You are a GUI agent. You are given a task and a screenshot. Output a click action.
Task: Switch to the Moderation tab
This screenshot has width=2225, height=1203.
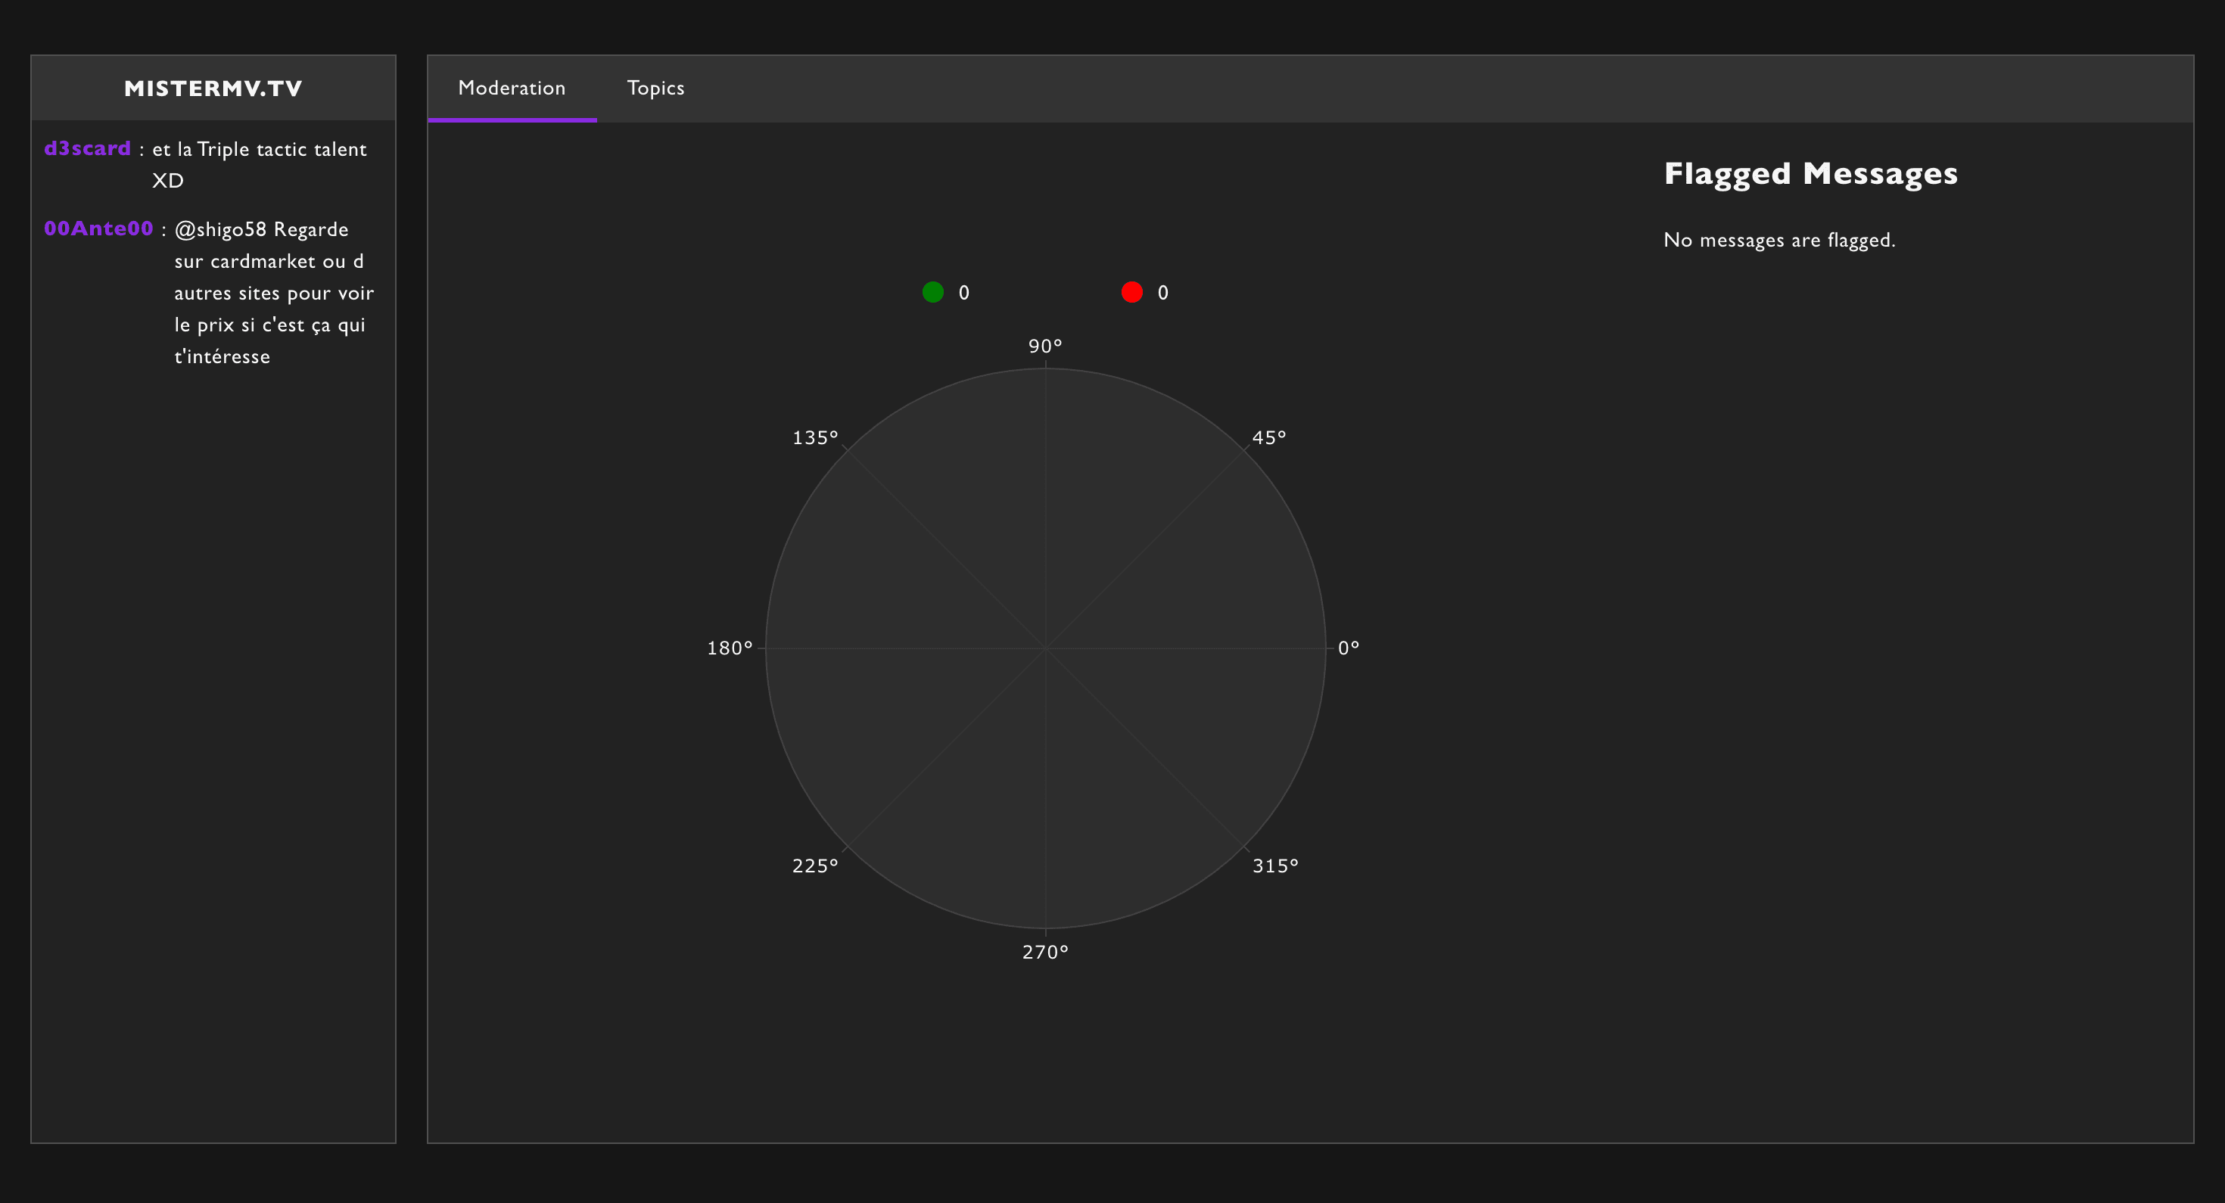(512, 88)
